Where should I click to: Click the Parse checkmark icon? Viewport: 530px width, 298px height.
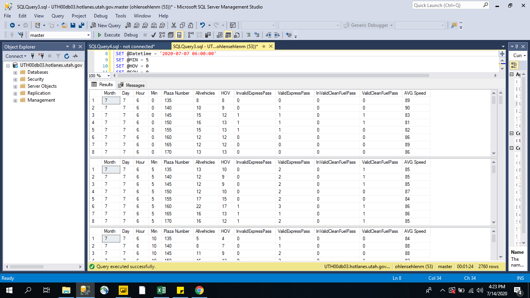pyautogui.click(x=153, y=35)
